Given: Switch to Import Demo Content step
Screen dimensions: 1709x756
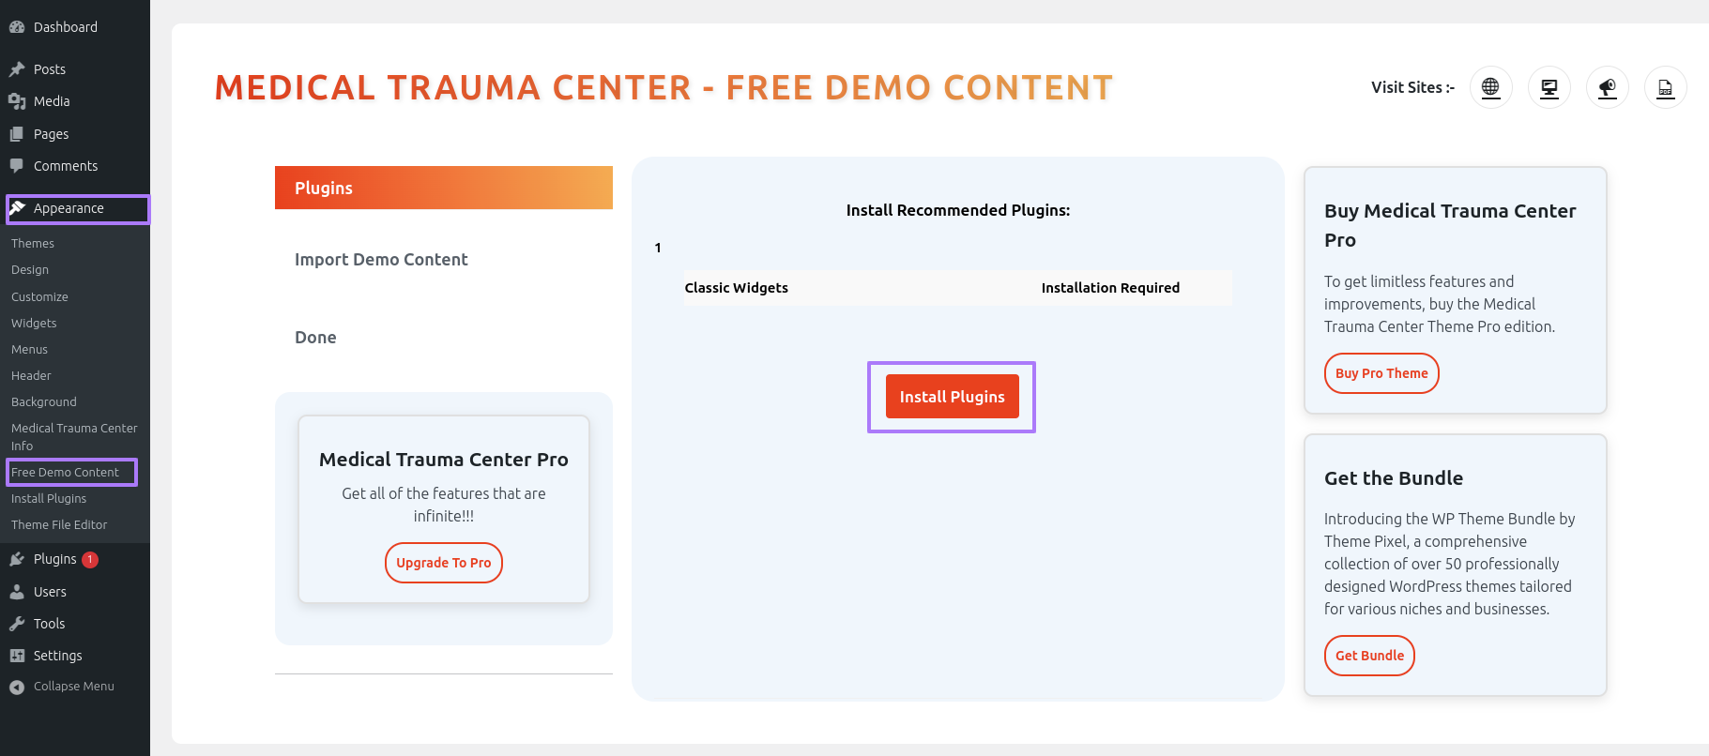Looking at the screenshot, I should coord(381,260).
